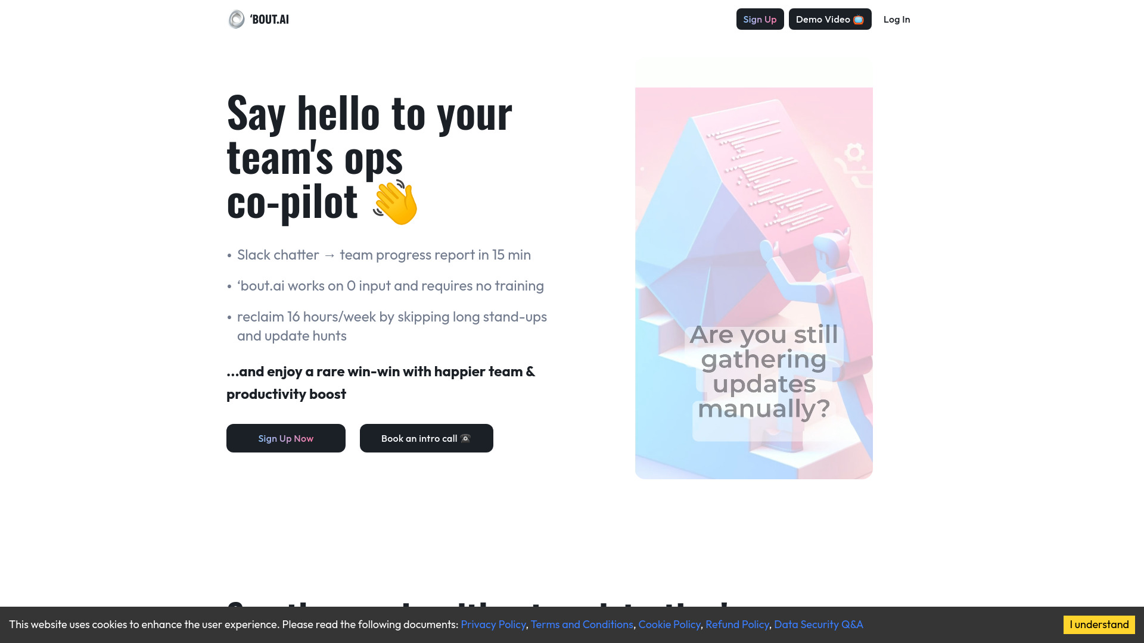The height and width of the screenshot is (643, 1144).
Task: Toggle the Book an intro call button
Action: click(x=426, y=438)
